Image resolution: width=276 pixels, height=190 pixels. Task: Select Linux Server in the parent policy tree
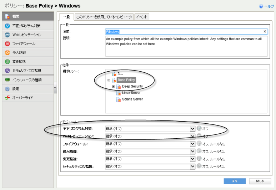coord(131,93)
